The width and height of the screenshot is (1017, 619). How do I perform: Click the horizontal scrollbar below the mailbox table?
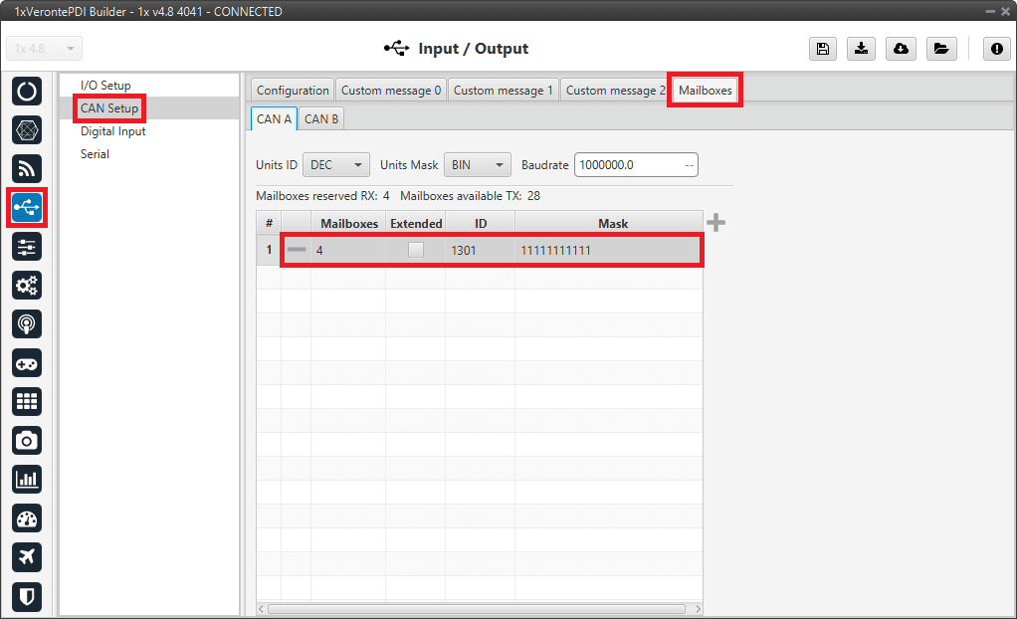pos(477,608)
